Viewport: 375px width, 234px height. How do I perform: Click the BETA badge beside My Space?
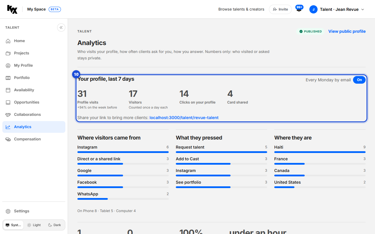55,9
